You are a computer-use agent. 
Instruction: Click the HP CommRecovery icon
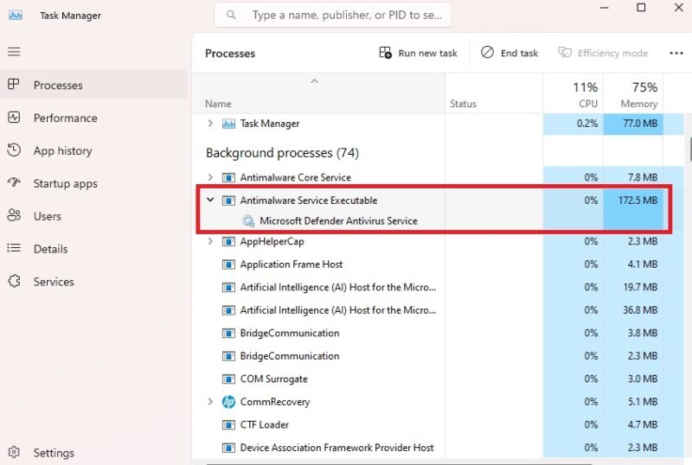coord(228,401)
